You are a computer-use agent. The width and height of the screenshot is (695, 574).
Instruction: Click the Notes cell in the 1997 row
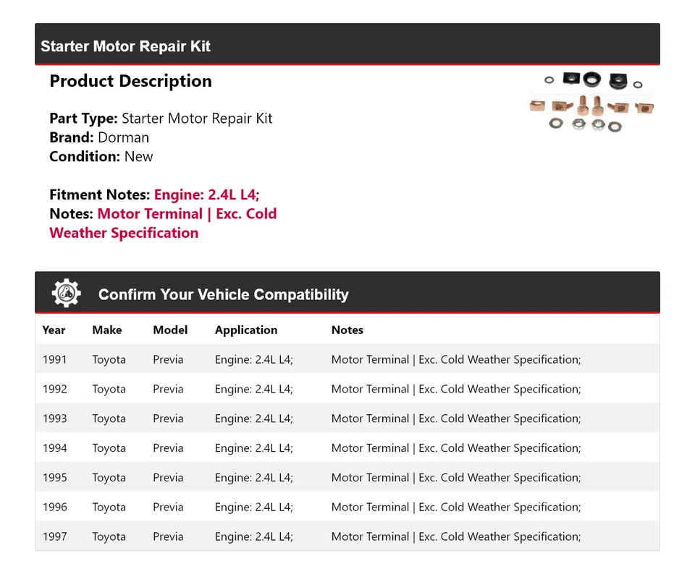coord(456,537)
